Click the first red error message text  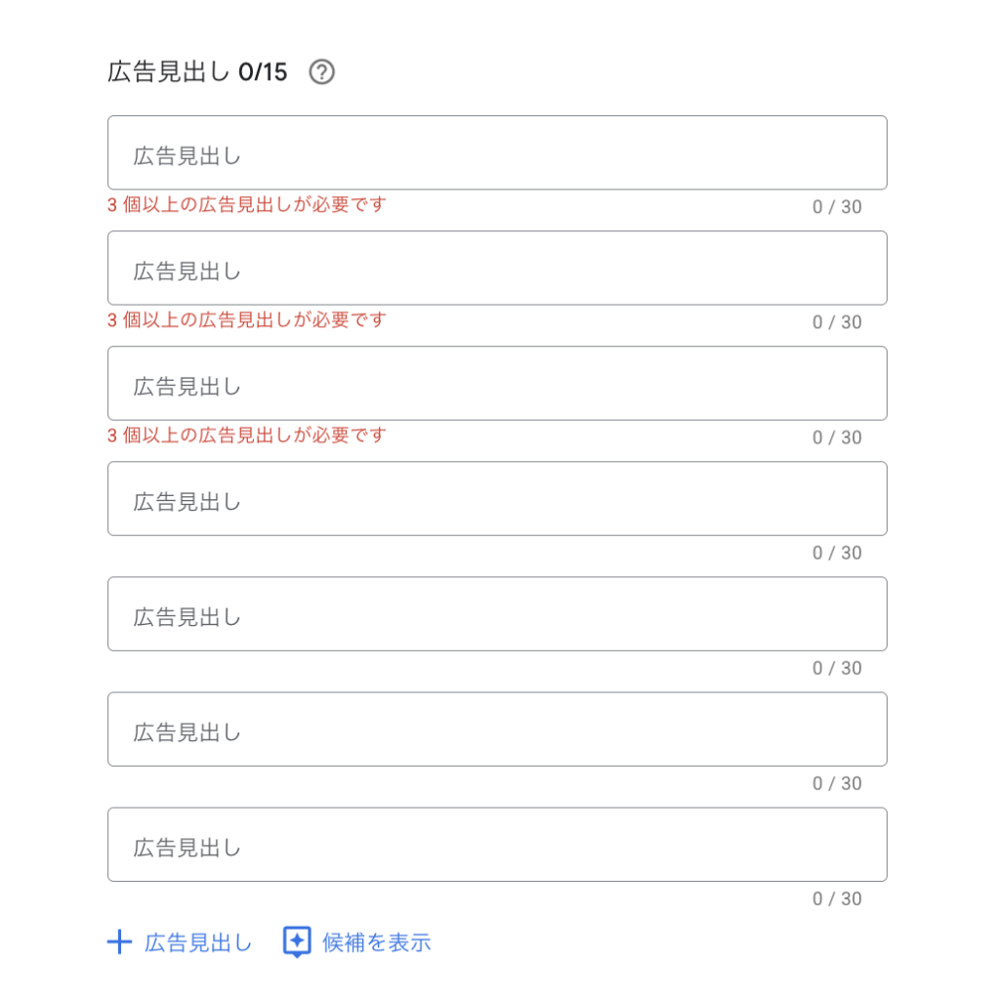246,205
